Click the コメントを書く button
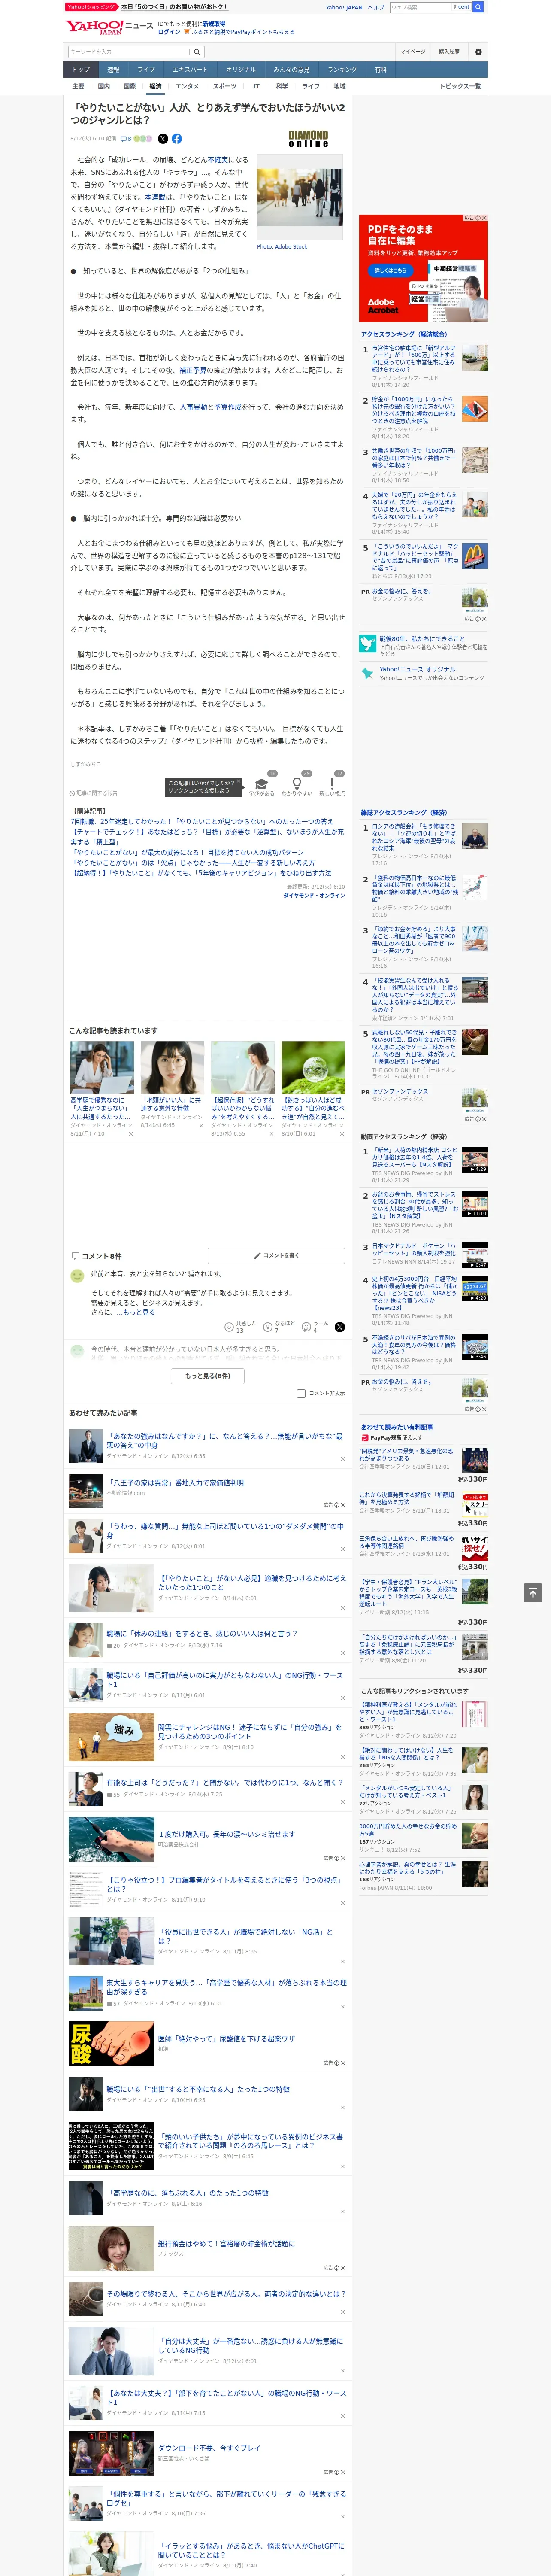The height and width of the screenshot is (2576, 551). click(x=277, y=1254)
